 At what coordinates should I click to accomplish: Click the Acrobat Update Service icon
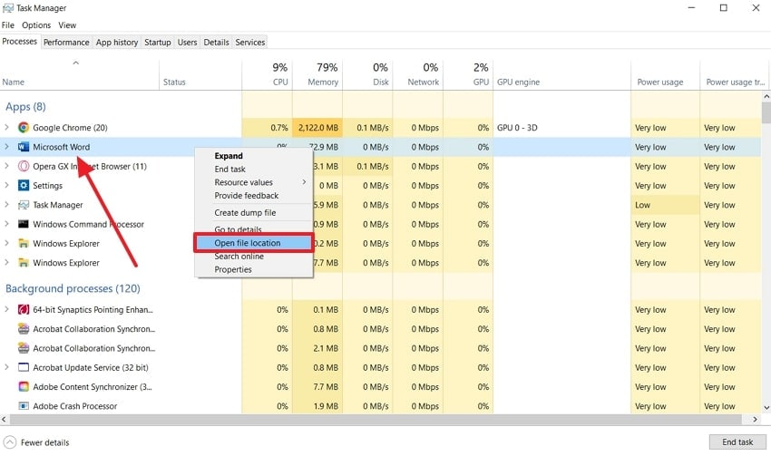24,368
